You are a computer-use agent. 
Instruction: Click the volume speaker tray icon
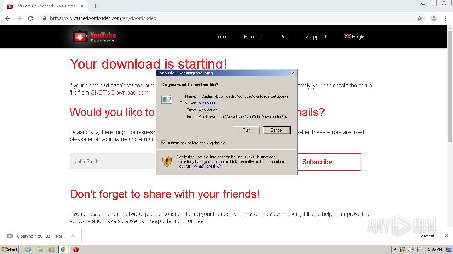pyautogui.click(x=411, y=249)
